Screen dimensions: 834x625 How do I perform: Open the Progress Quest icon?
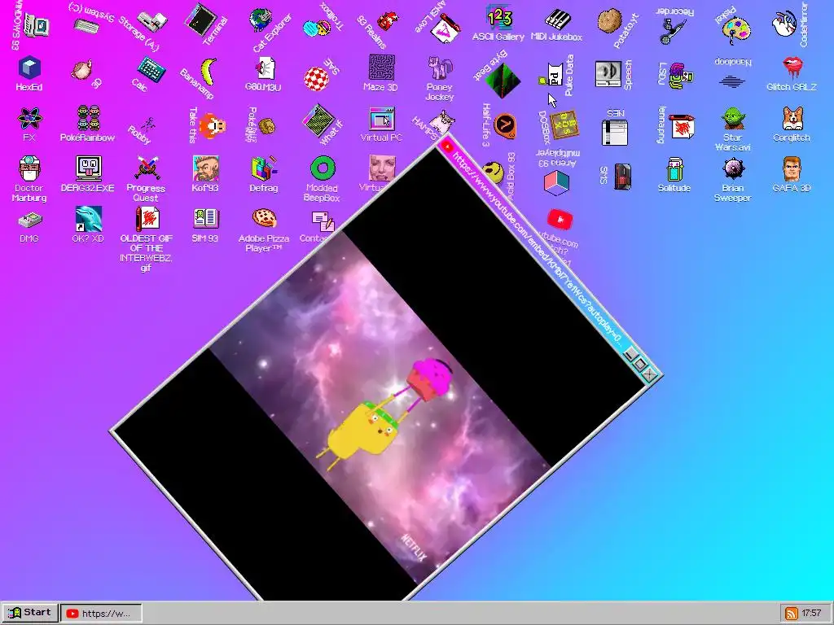point(147,168)
